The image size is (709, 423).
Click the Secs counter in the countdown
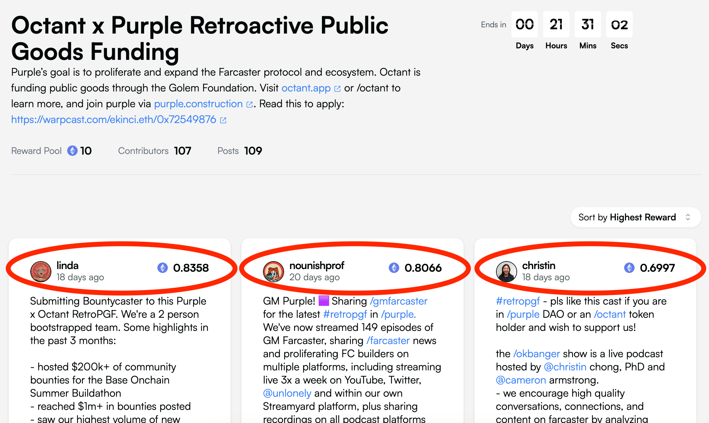point(619,24)
